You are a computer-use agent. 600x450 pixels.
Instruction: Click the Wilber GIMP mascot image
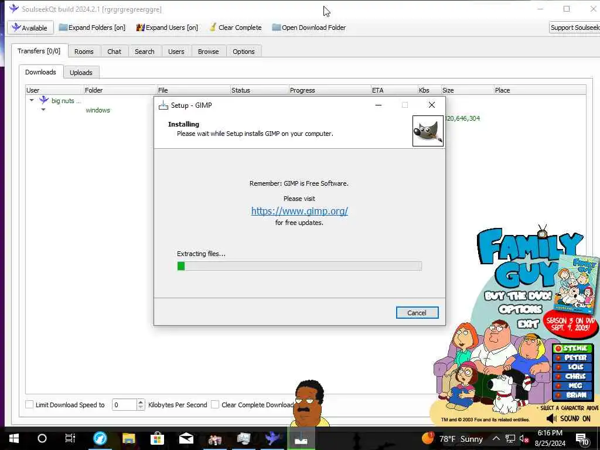coord(428,131)
